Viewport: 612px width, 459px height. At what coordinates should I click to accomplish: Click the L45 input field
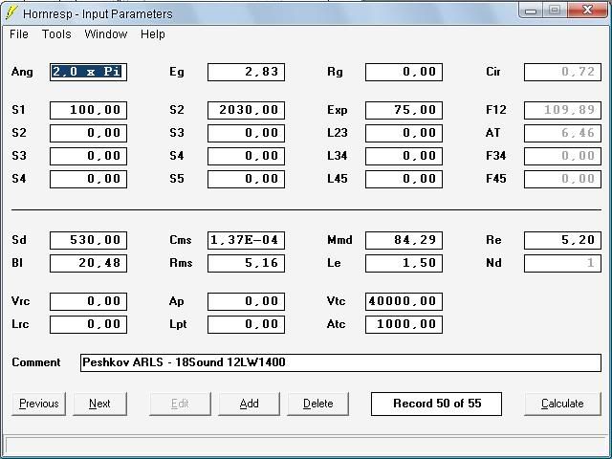tap(404, 179)
